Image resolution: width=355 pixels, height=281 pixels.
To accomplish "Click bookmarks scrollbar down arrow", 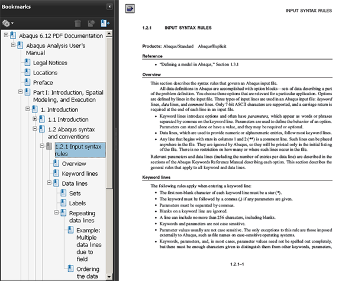I will [x=109, y=277].
